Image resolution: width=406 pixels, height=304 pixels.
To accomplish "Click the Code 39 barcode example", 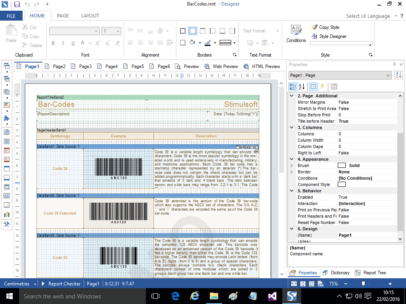I will pos(119,168).
